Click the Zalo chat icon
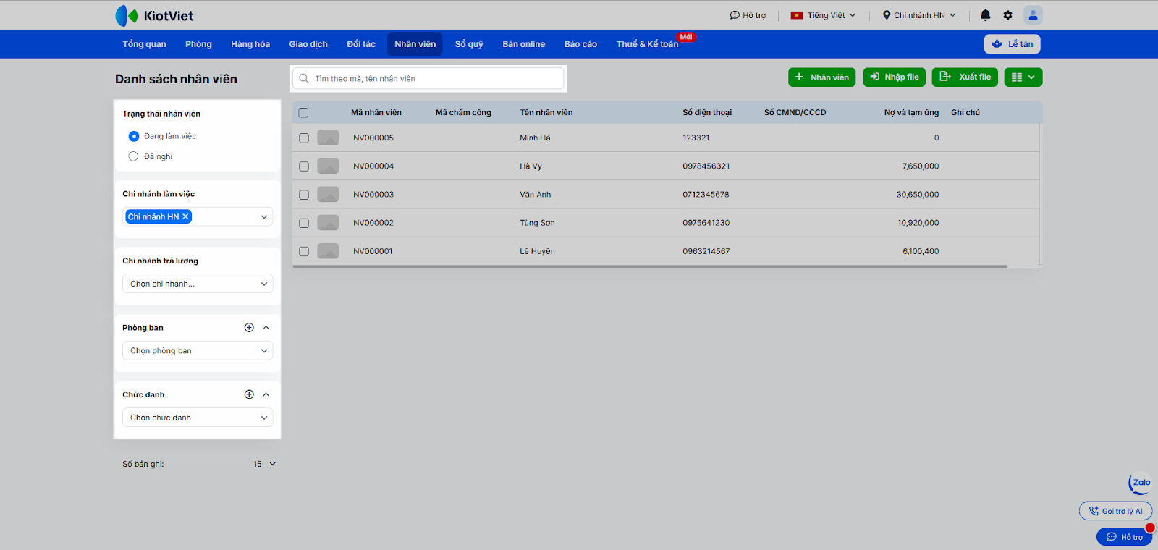Image resolution: width=1158 pixels, height=550 pixels. [x=1141, y=483]
